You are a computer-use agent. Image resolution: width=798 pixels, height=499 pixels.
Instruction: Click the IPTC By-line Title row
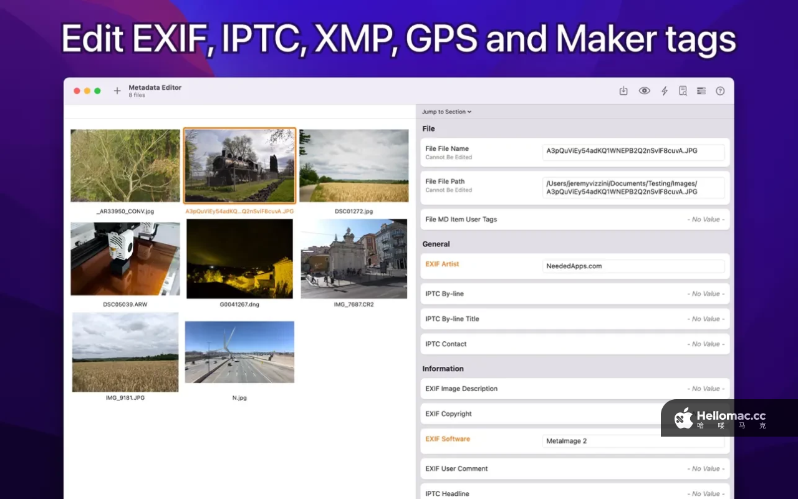(x=575, y=319)
